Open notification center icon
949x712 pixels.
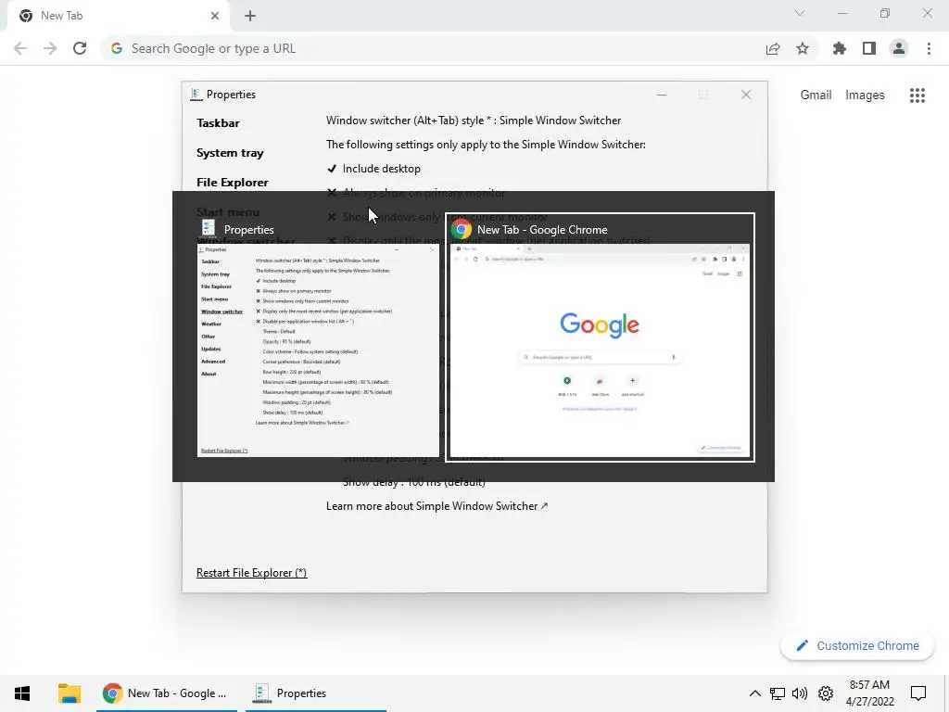[x=918, y=693]
